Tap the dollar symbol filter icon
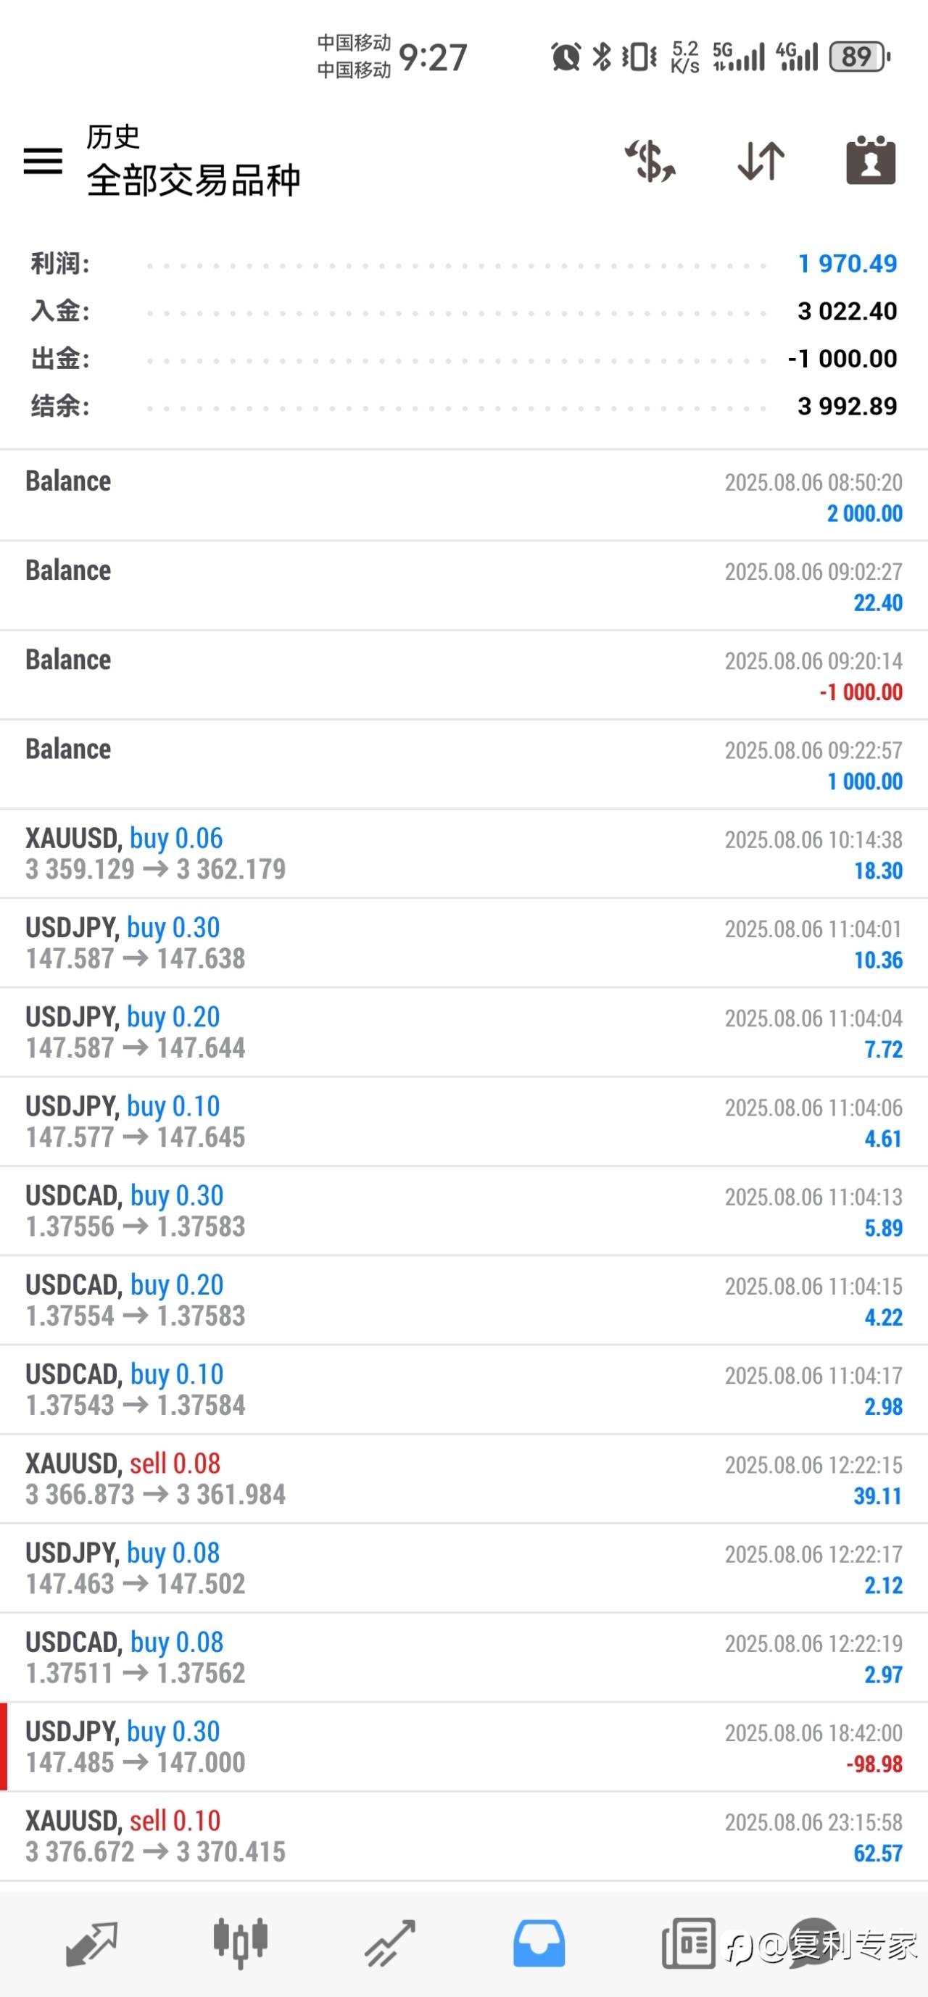928x1997 pixels. 650,161
